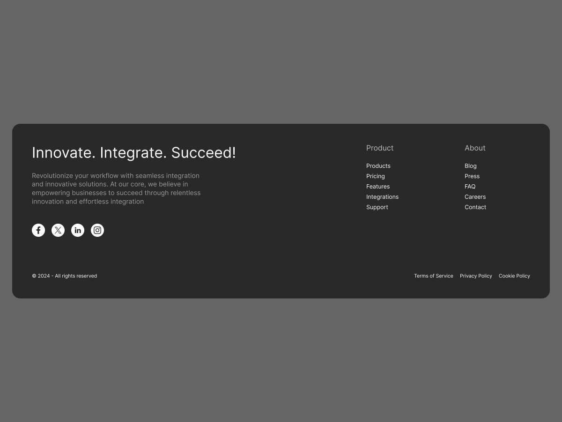Open the FAQ link
This screenshot has height=422, width=562.
point(470,187)
